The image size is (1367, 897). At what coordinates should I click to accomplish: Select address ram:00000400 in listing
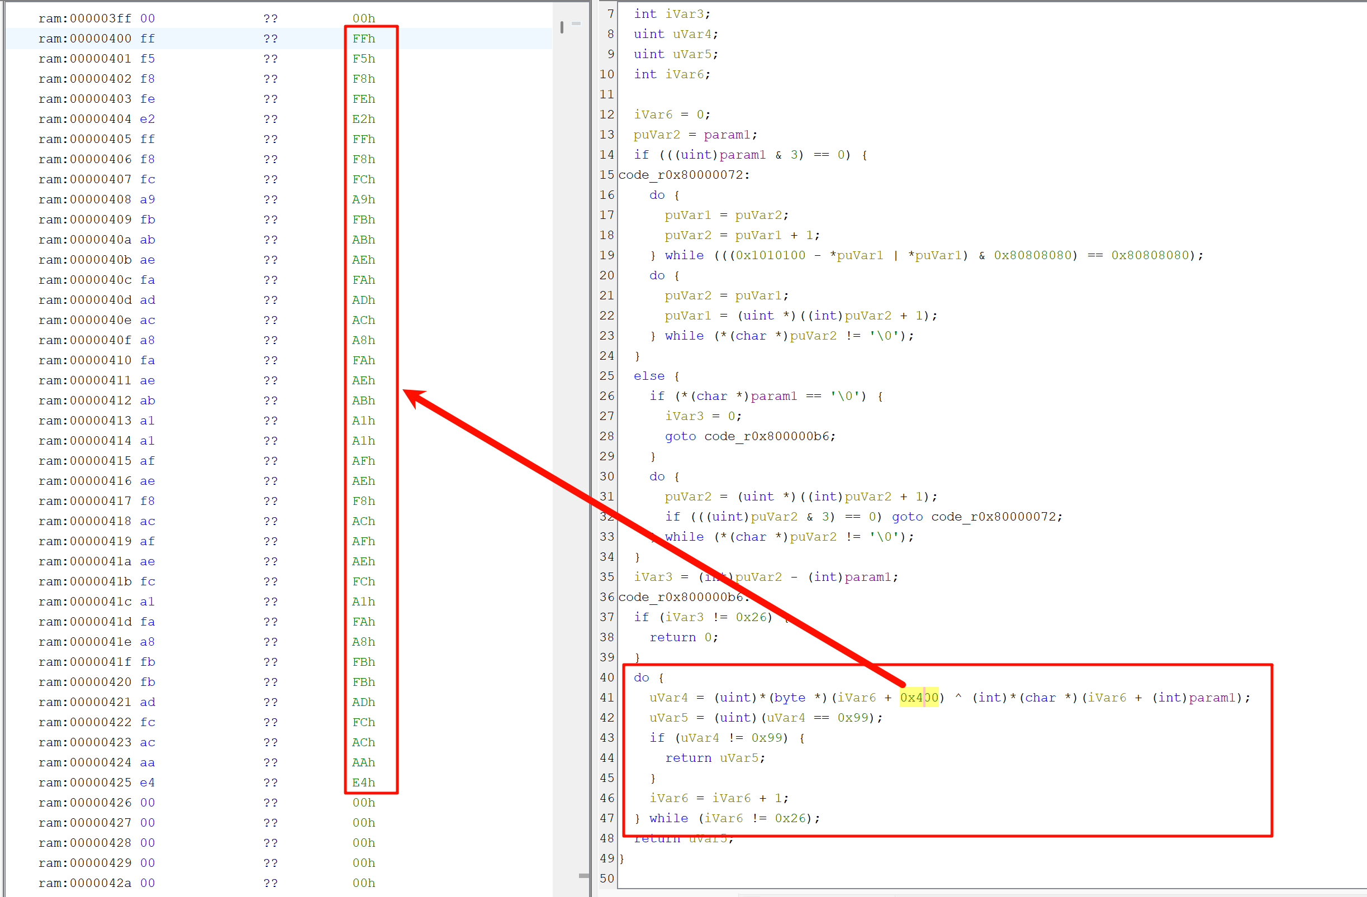[x=84, y=39]
